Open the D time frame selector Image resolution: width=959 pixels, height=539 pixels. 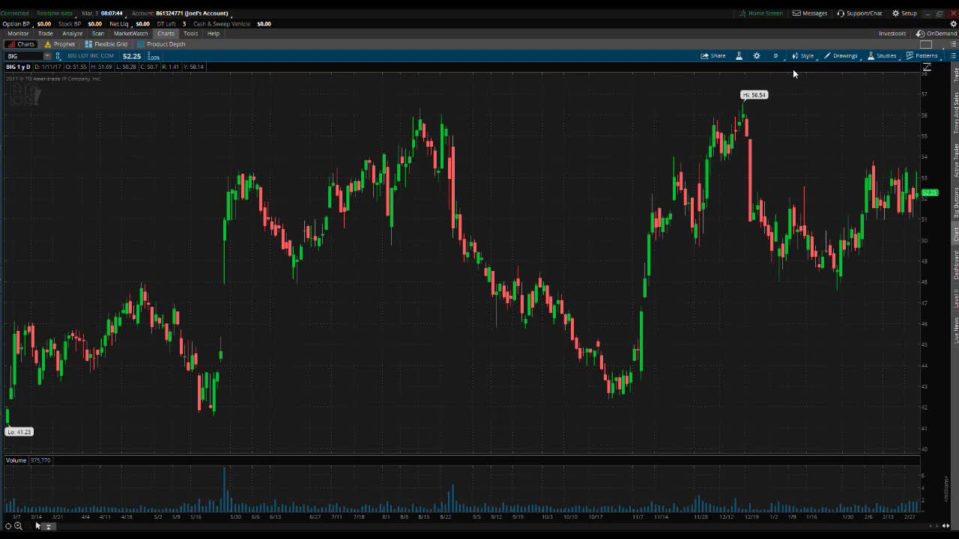click(775, 56)
